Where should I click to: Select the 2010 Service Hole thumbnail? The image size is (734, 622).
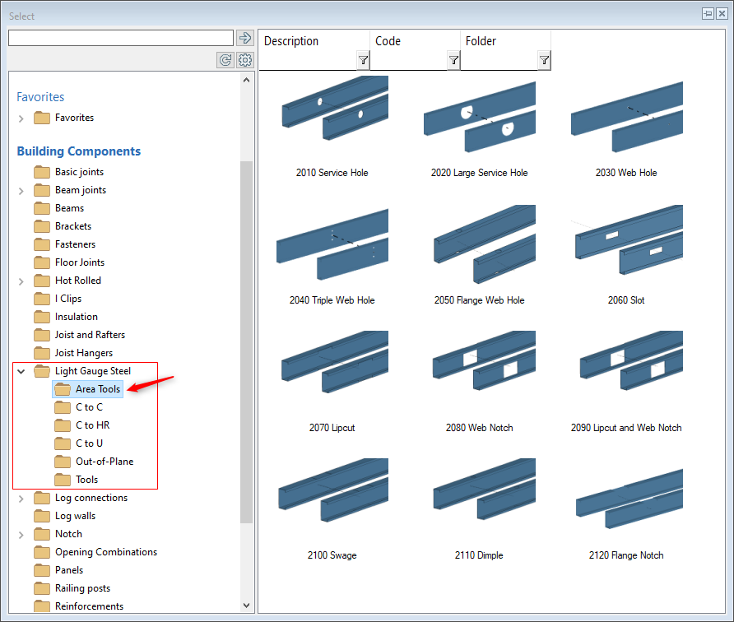click(332, 115)
